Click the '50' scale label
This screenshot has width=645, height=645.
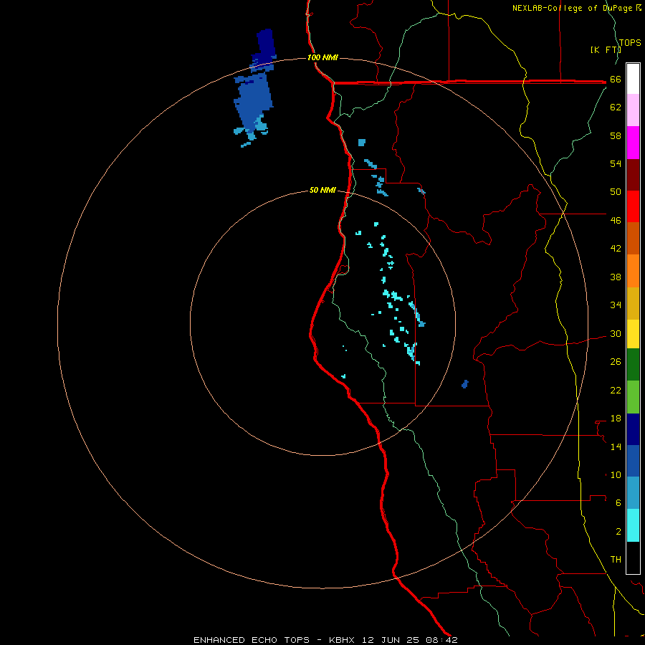616,192
